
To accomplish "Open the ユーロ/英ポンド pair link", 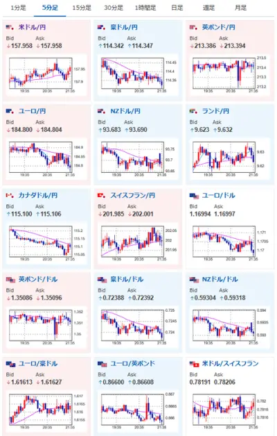I will [x=132, y=364].
